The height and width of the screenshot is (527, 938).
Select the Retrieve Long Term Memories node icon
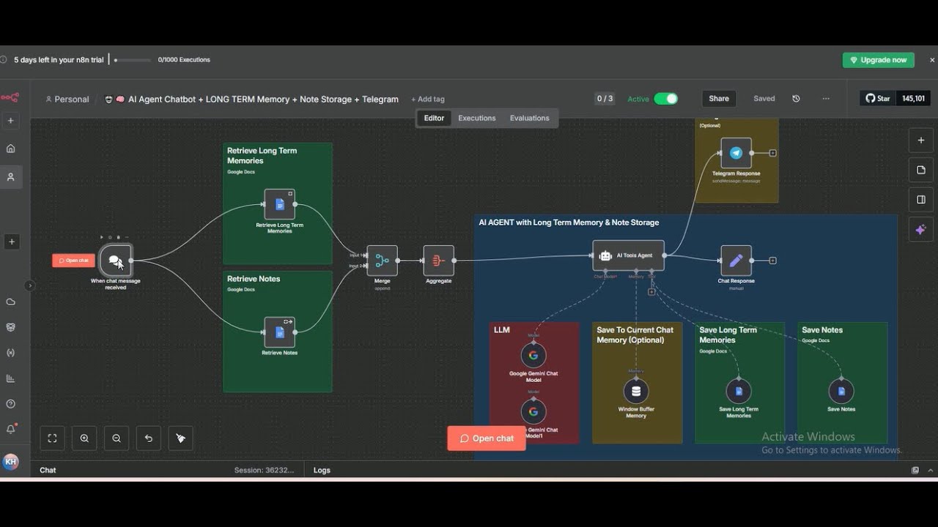pyautogui.click(x=279, y=204)
